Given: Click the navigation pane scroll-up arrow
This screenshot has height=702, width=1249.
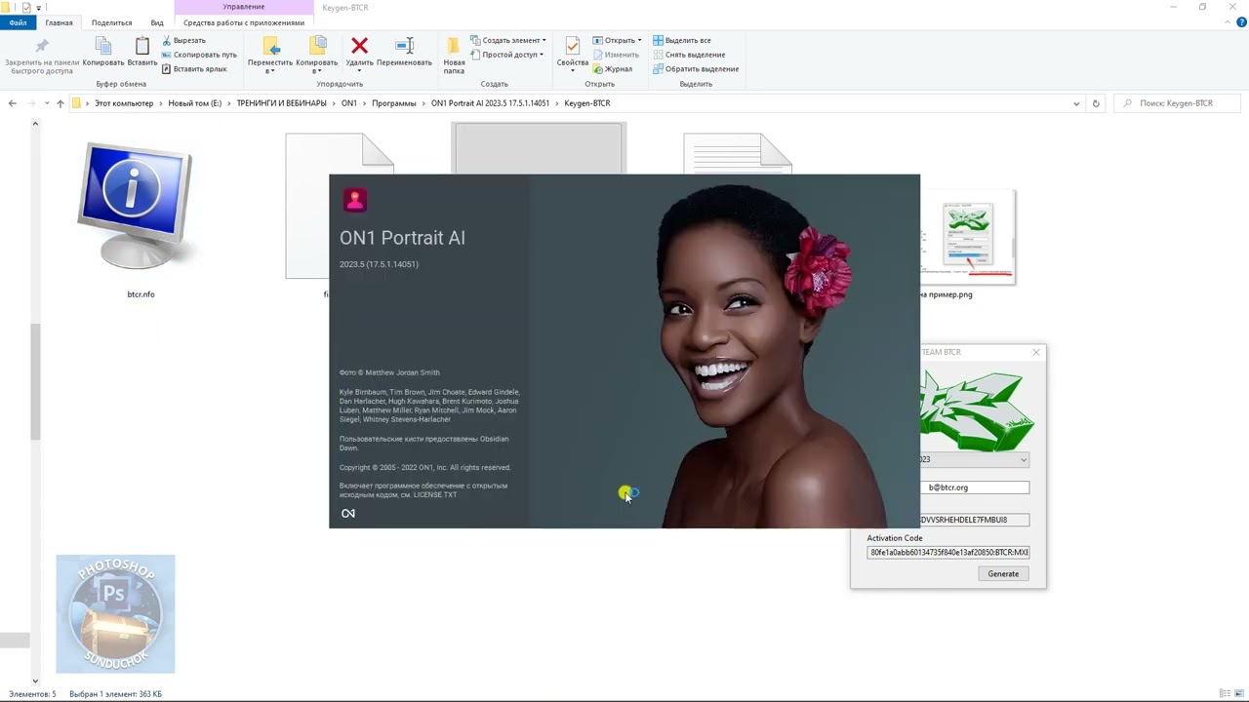Looking at the screenshot, I should pos(35,124).
